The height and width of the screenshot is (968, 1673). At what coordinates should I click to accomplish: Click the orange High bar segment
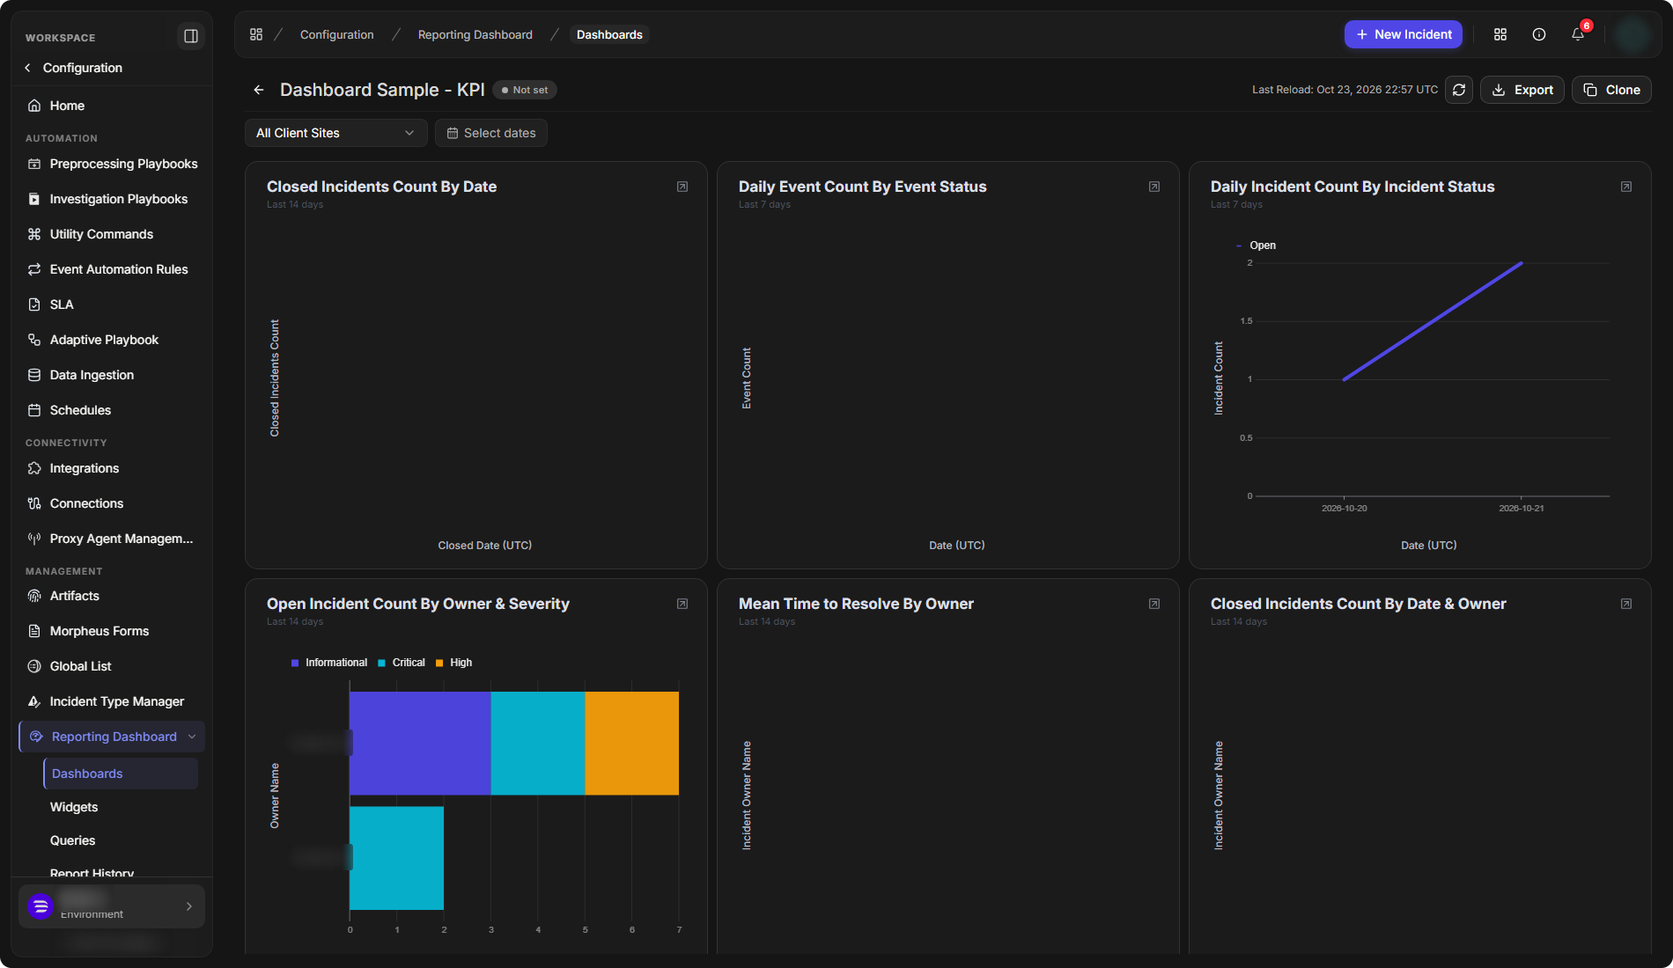pyautogui.click(x=631, y=744)
